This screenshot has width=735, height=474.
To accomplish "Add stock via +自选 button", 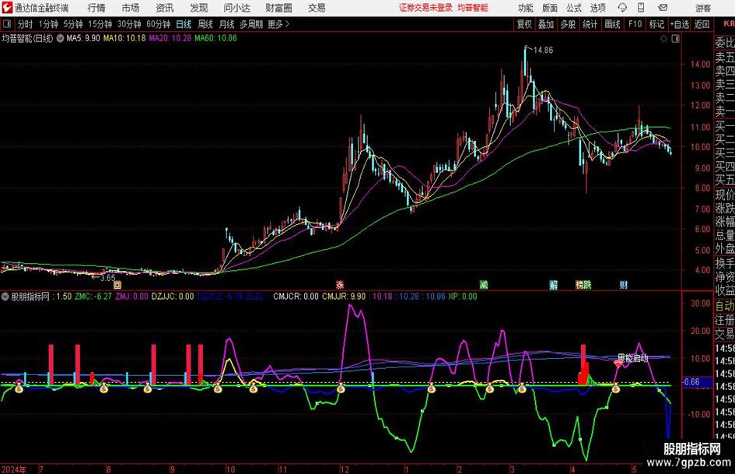I will click(x=680, y=24).
